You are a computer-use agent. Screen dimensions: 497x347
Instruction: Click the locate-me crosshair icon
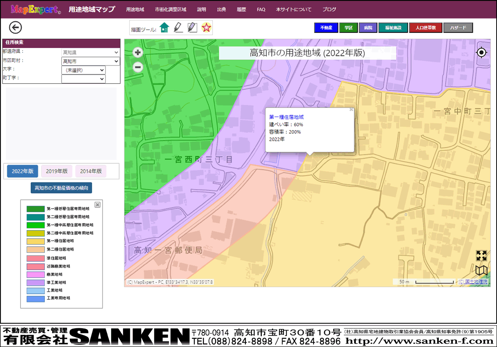pos(481,52)
